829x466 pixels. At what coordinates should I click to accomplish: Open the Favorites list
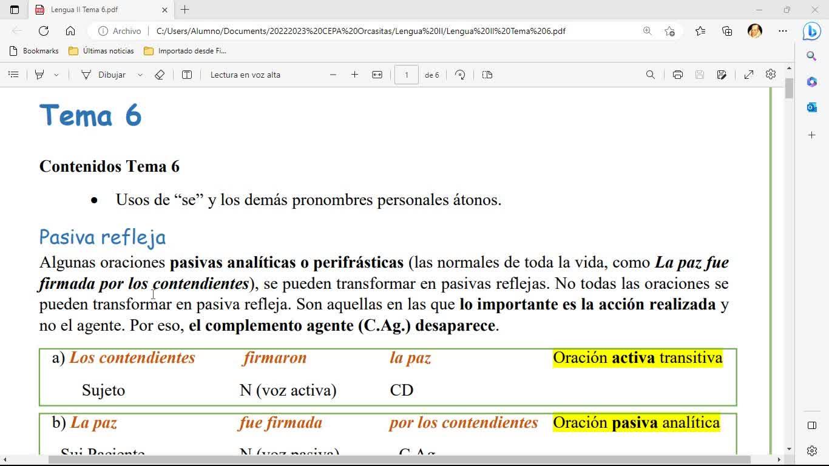tap(700, 31)
